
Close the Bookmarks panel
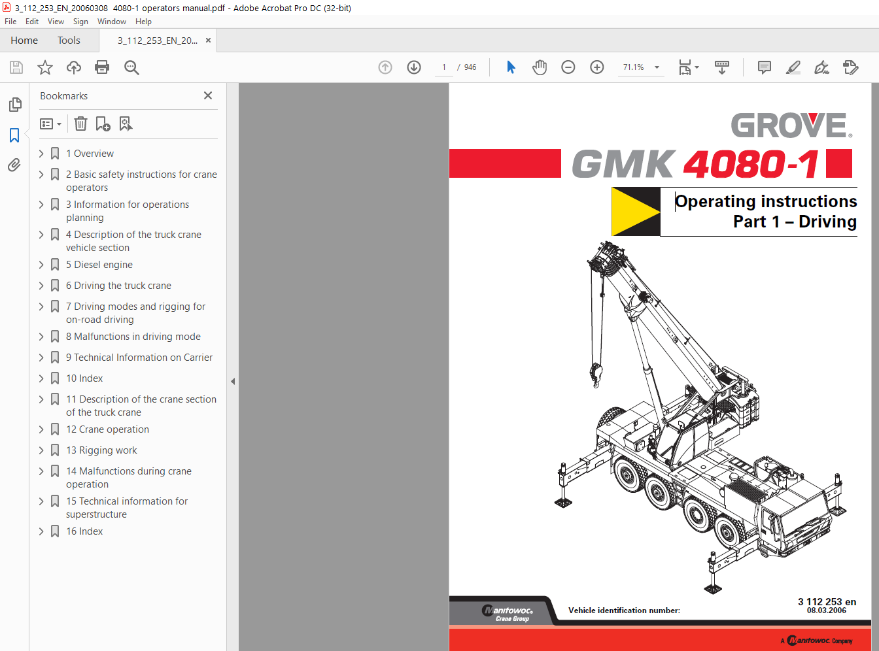coord(208,95)
